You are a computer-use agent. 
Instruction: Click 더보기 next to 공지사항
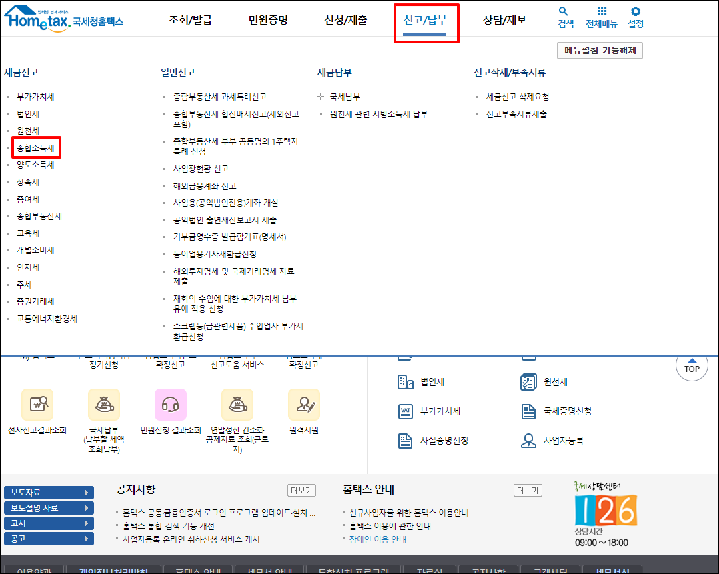(x=301, y=491)
